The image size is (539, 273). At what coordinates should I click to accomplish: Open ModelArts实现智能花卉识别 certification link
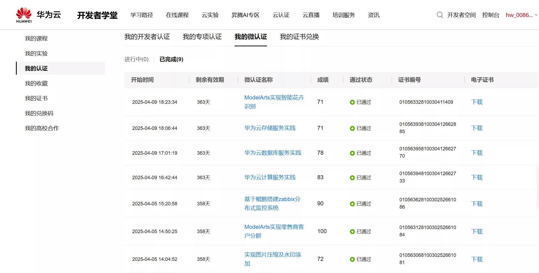point(274,102)
